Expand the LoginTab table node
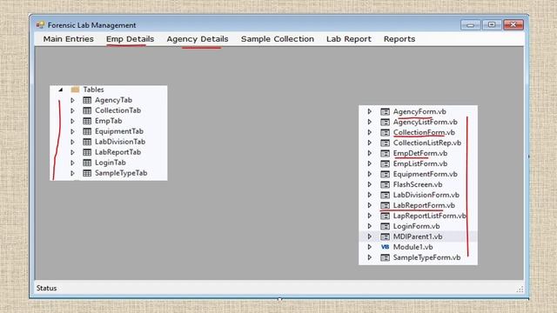Screen dimensions: 557x313 72,163
